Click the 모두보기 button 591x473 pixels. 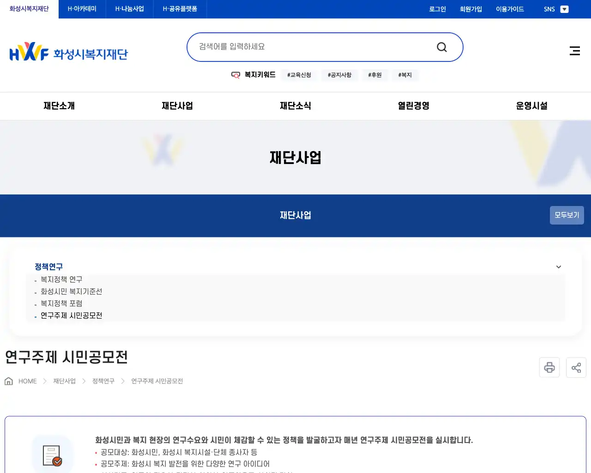coord(567,215)
